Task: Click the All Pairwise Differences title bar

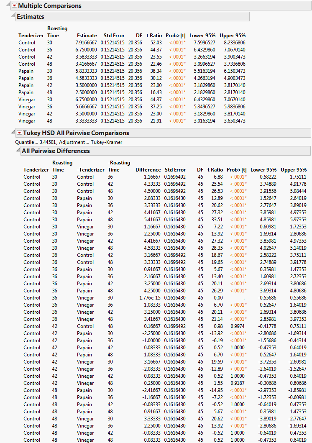Action: 56,151
